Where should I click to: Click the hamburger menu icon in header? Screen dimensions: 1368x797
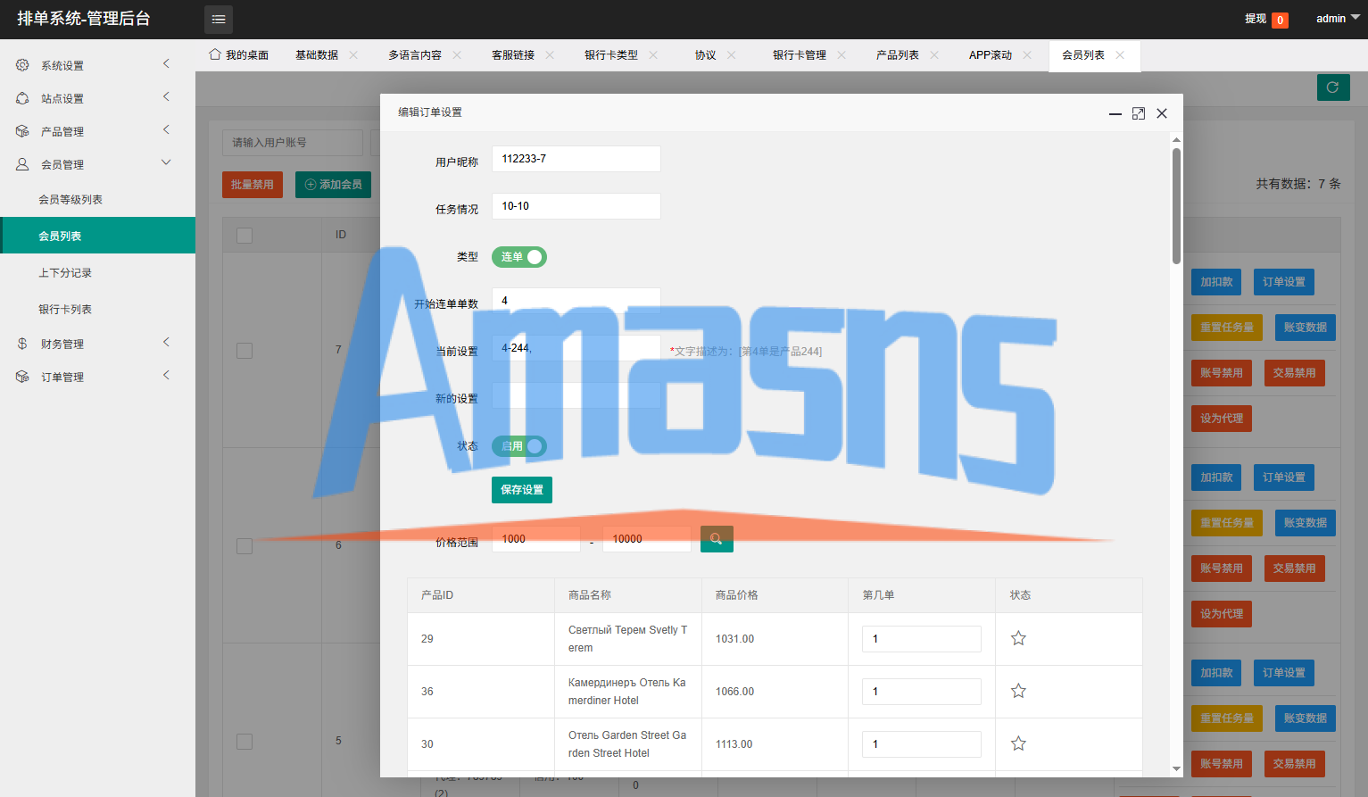(x=219, y=19)
